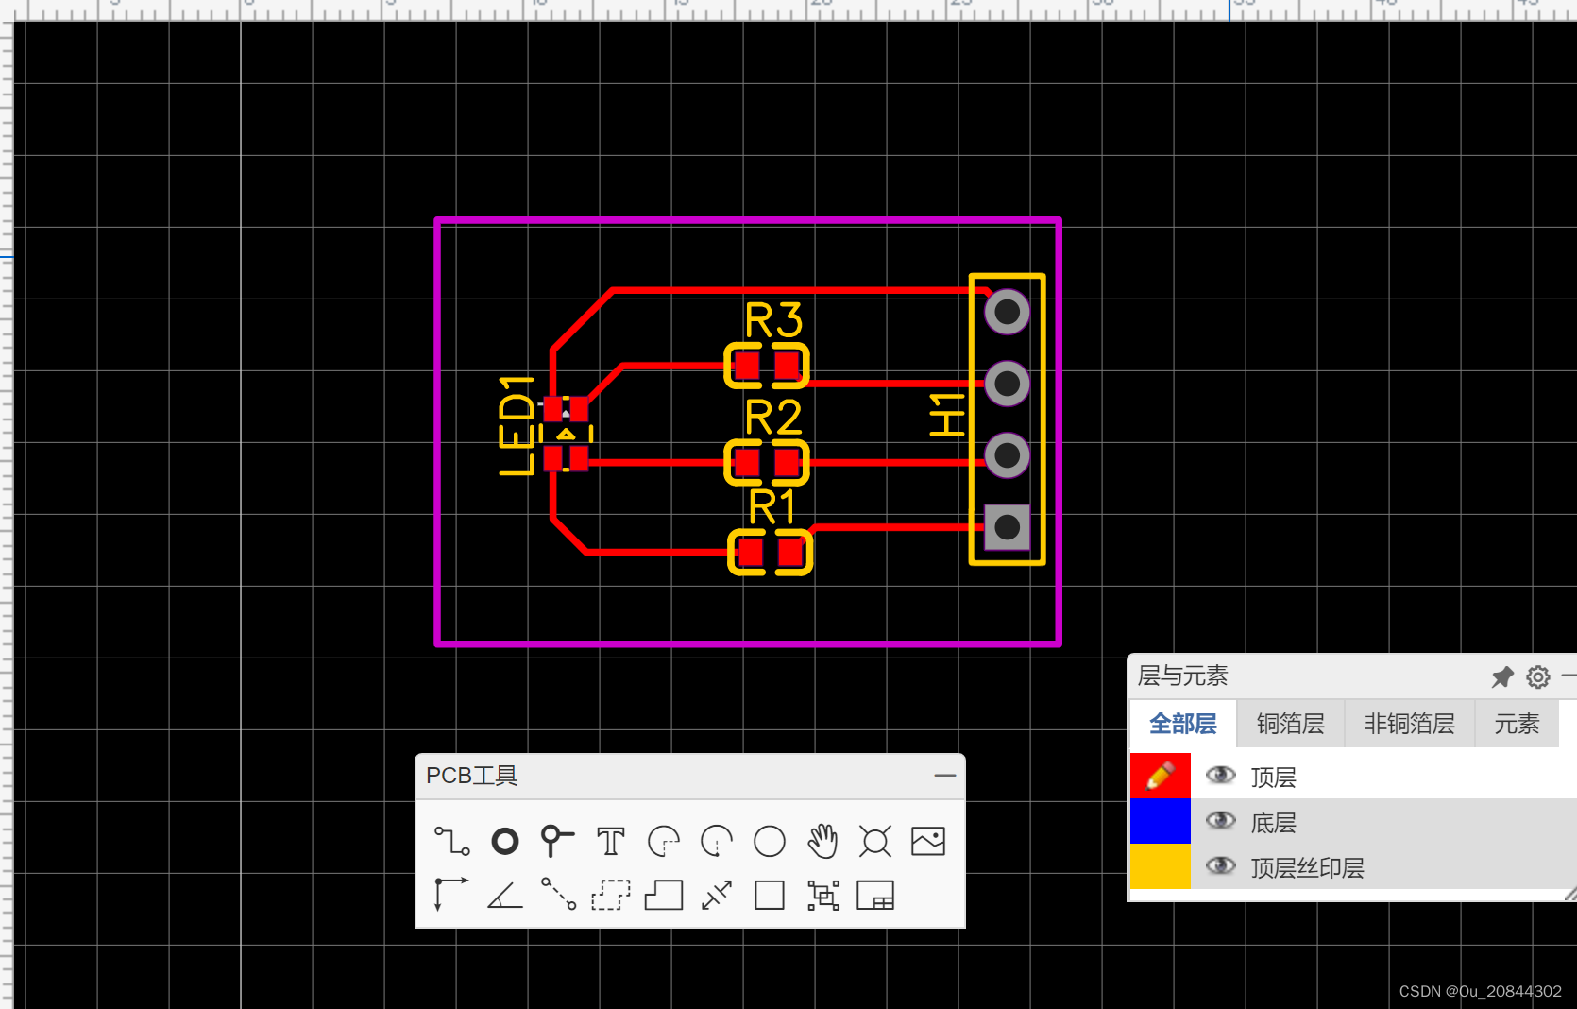Toggle visibility of 顶层丝印层 layer
The width and height of the screenshot is (1577, 1009).
pyautogui.click(x=1221, y=866)
